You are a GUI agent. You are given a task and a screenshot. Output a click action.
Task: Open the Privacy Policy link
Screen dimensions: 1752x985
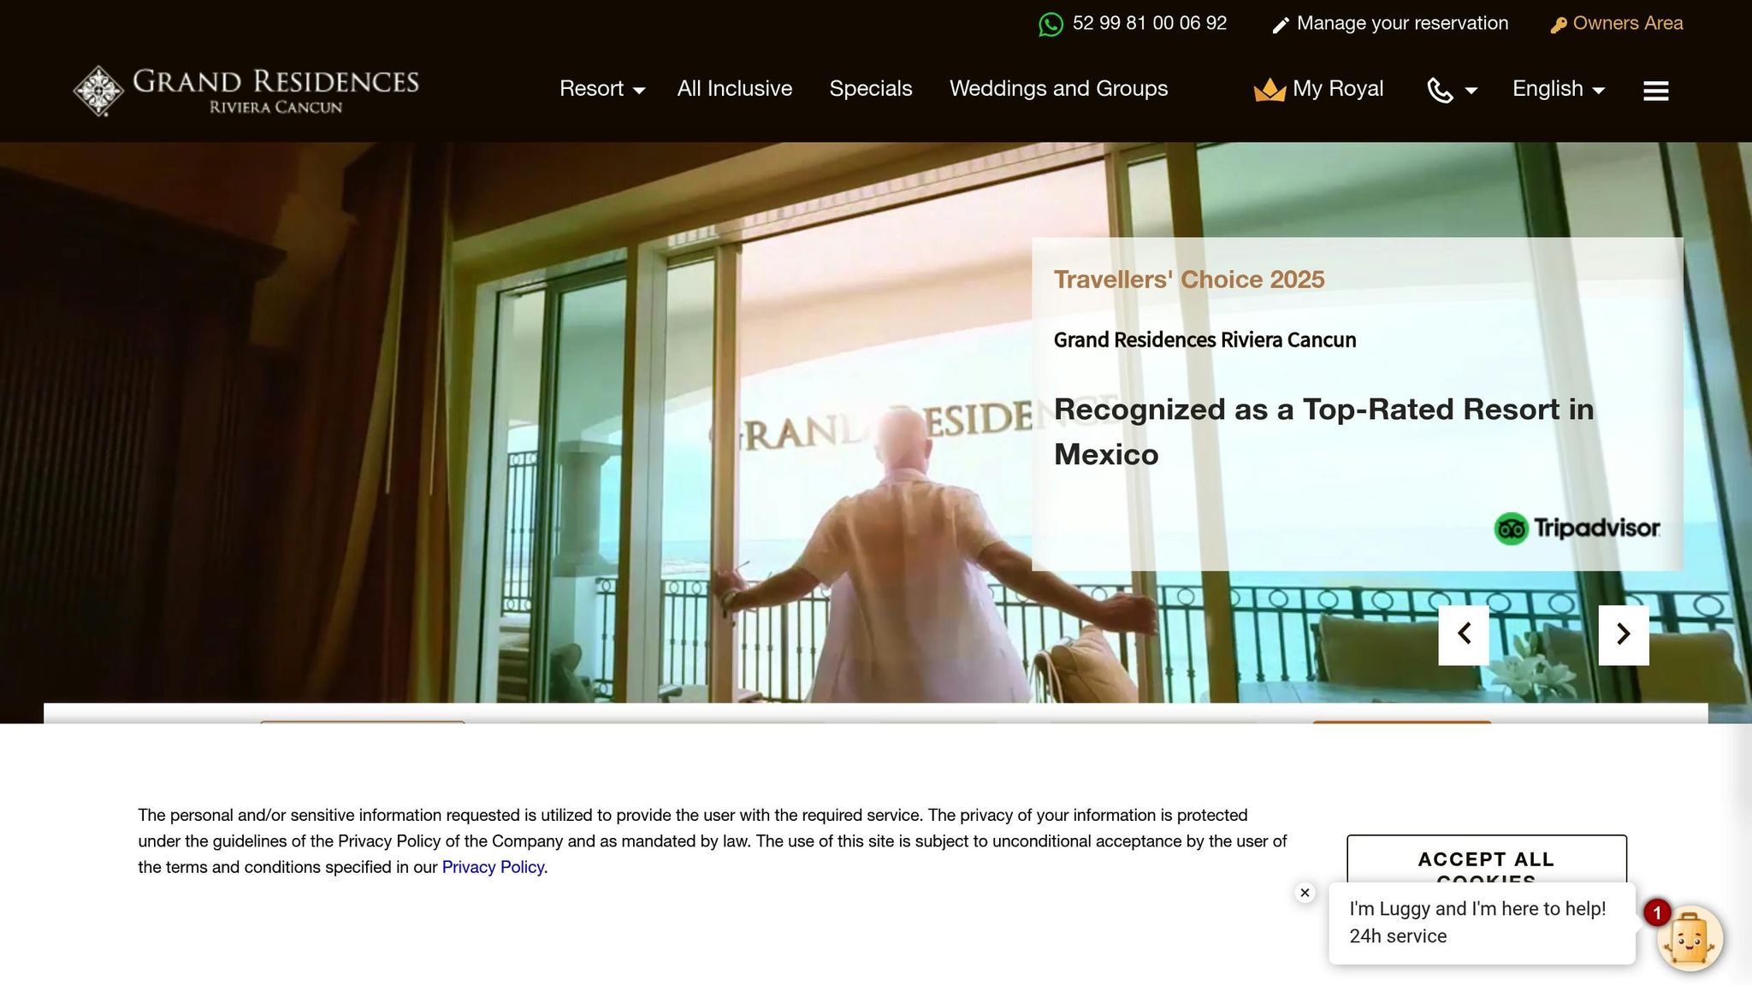pyautogui.click(x=493, y=867)
